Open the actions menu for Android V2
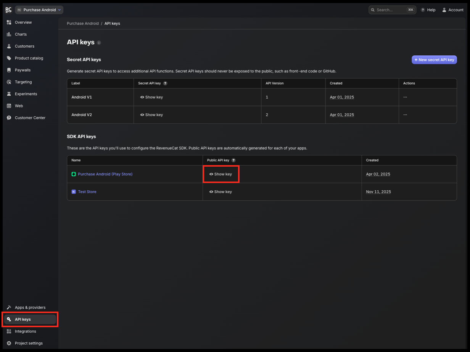This screenshot has width=470, height=352. [x=405, y=114]
